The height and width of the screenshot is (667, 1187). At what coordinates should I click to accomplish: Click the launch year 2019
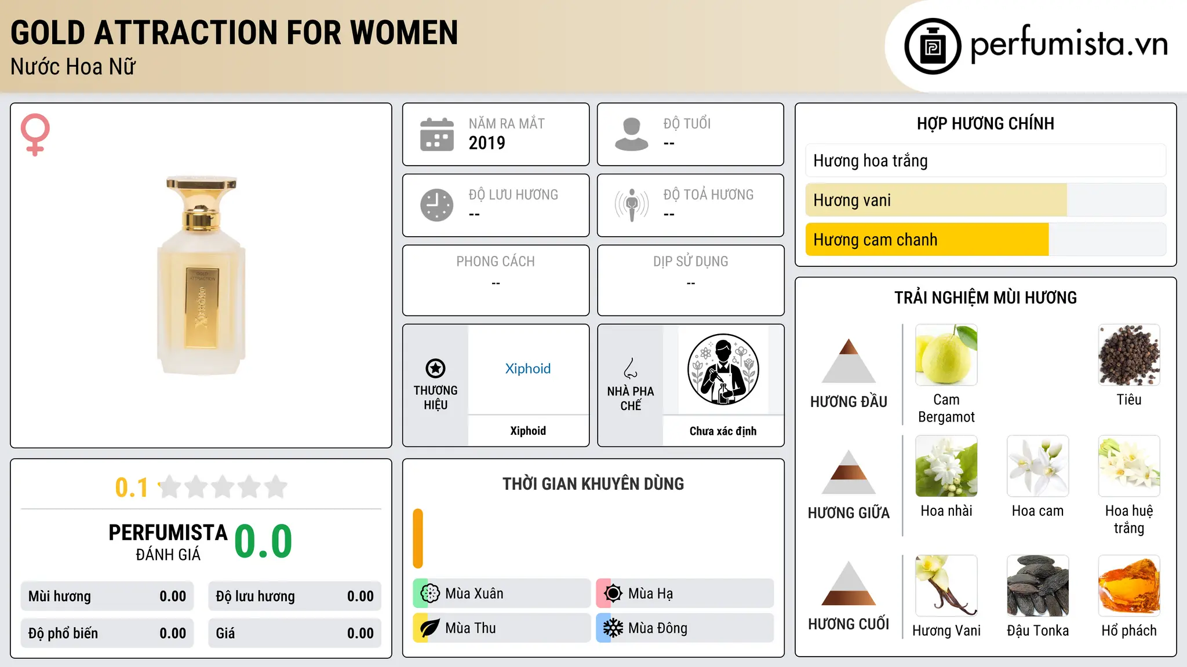[487, 143]
